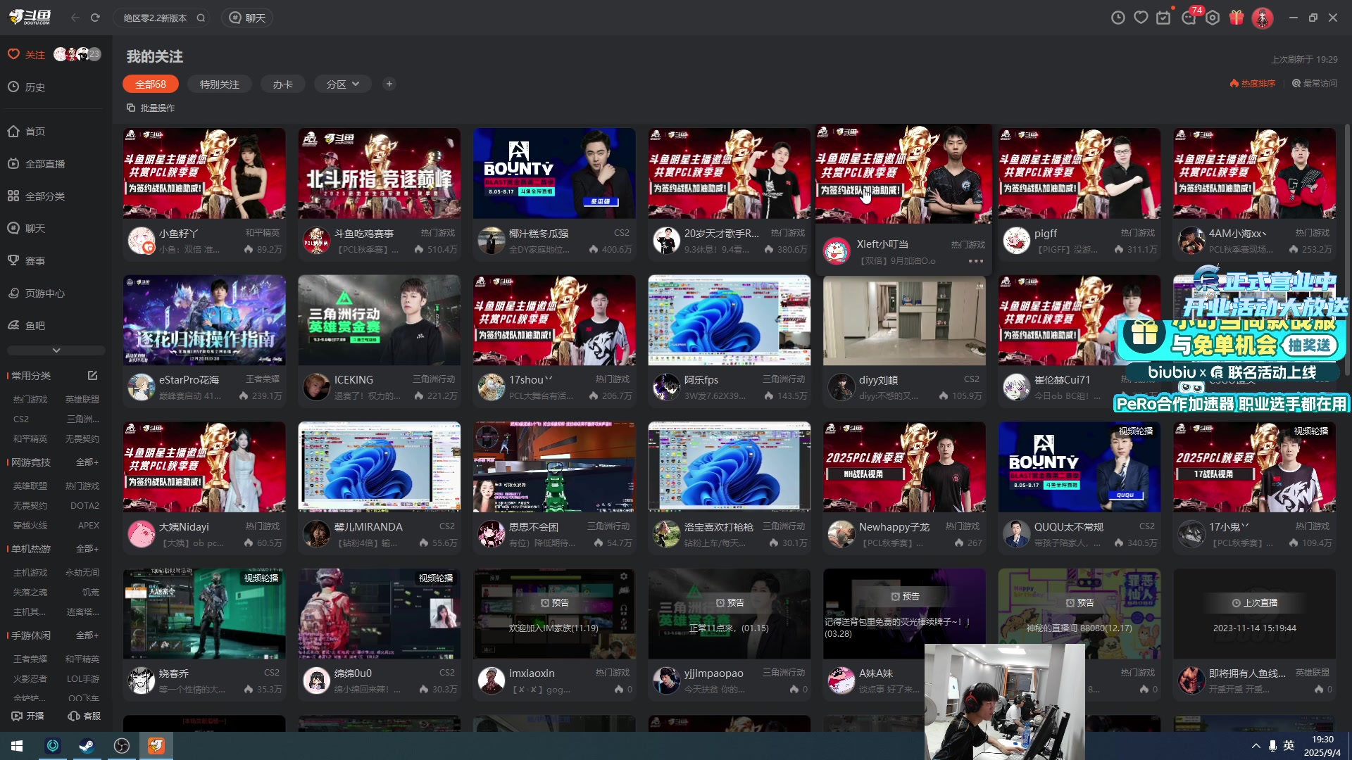Open DOTA2 category link

pos(84,506)
